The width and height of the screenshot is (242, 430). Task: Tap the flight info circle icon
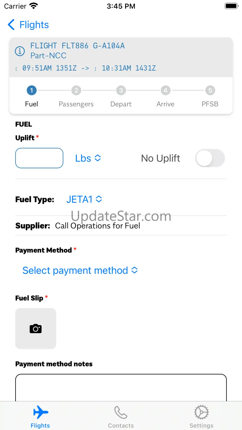tap(20, 51)
